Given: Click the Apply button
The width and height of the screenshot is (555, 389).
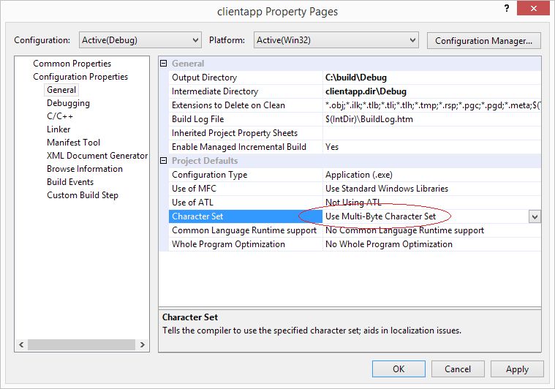Looking at the screenshot, I should 517,369.
